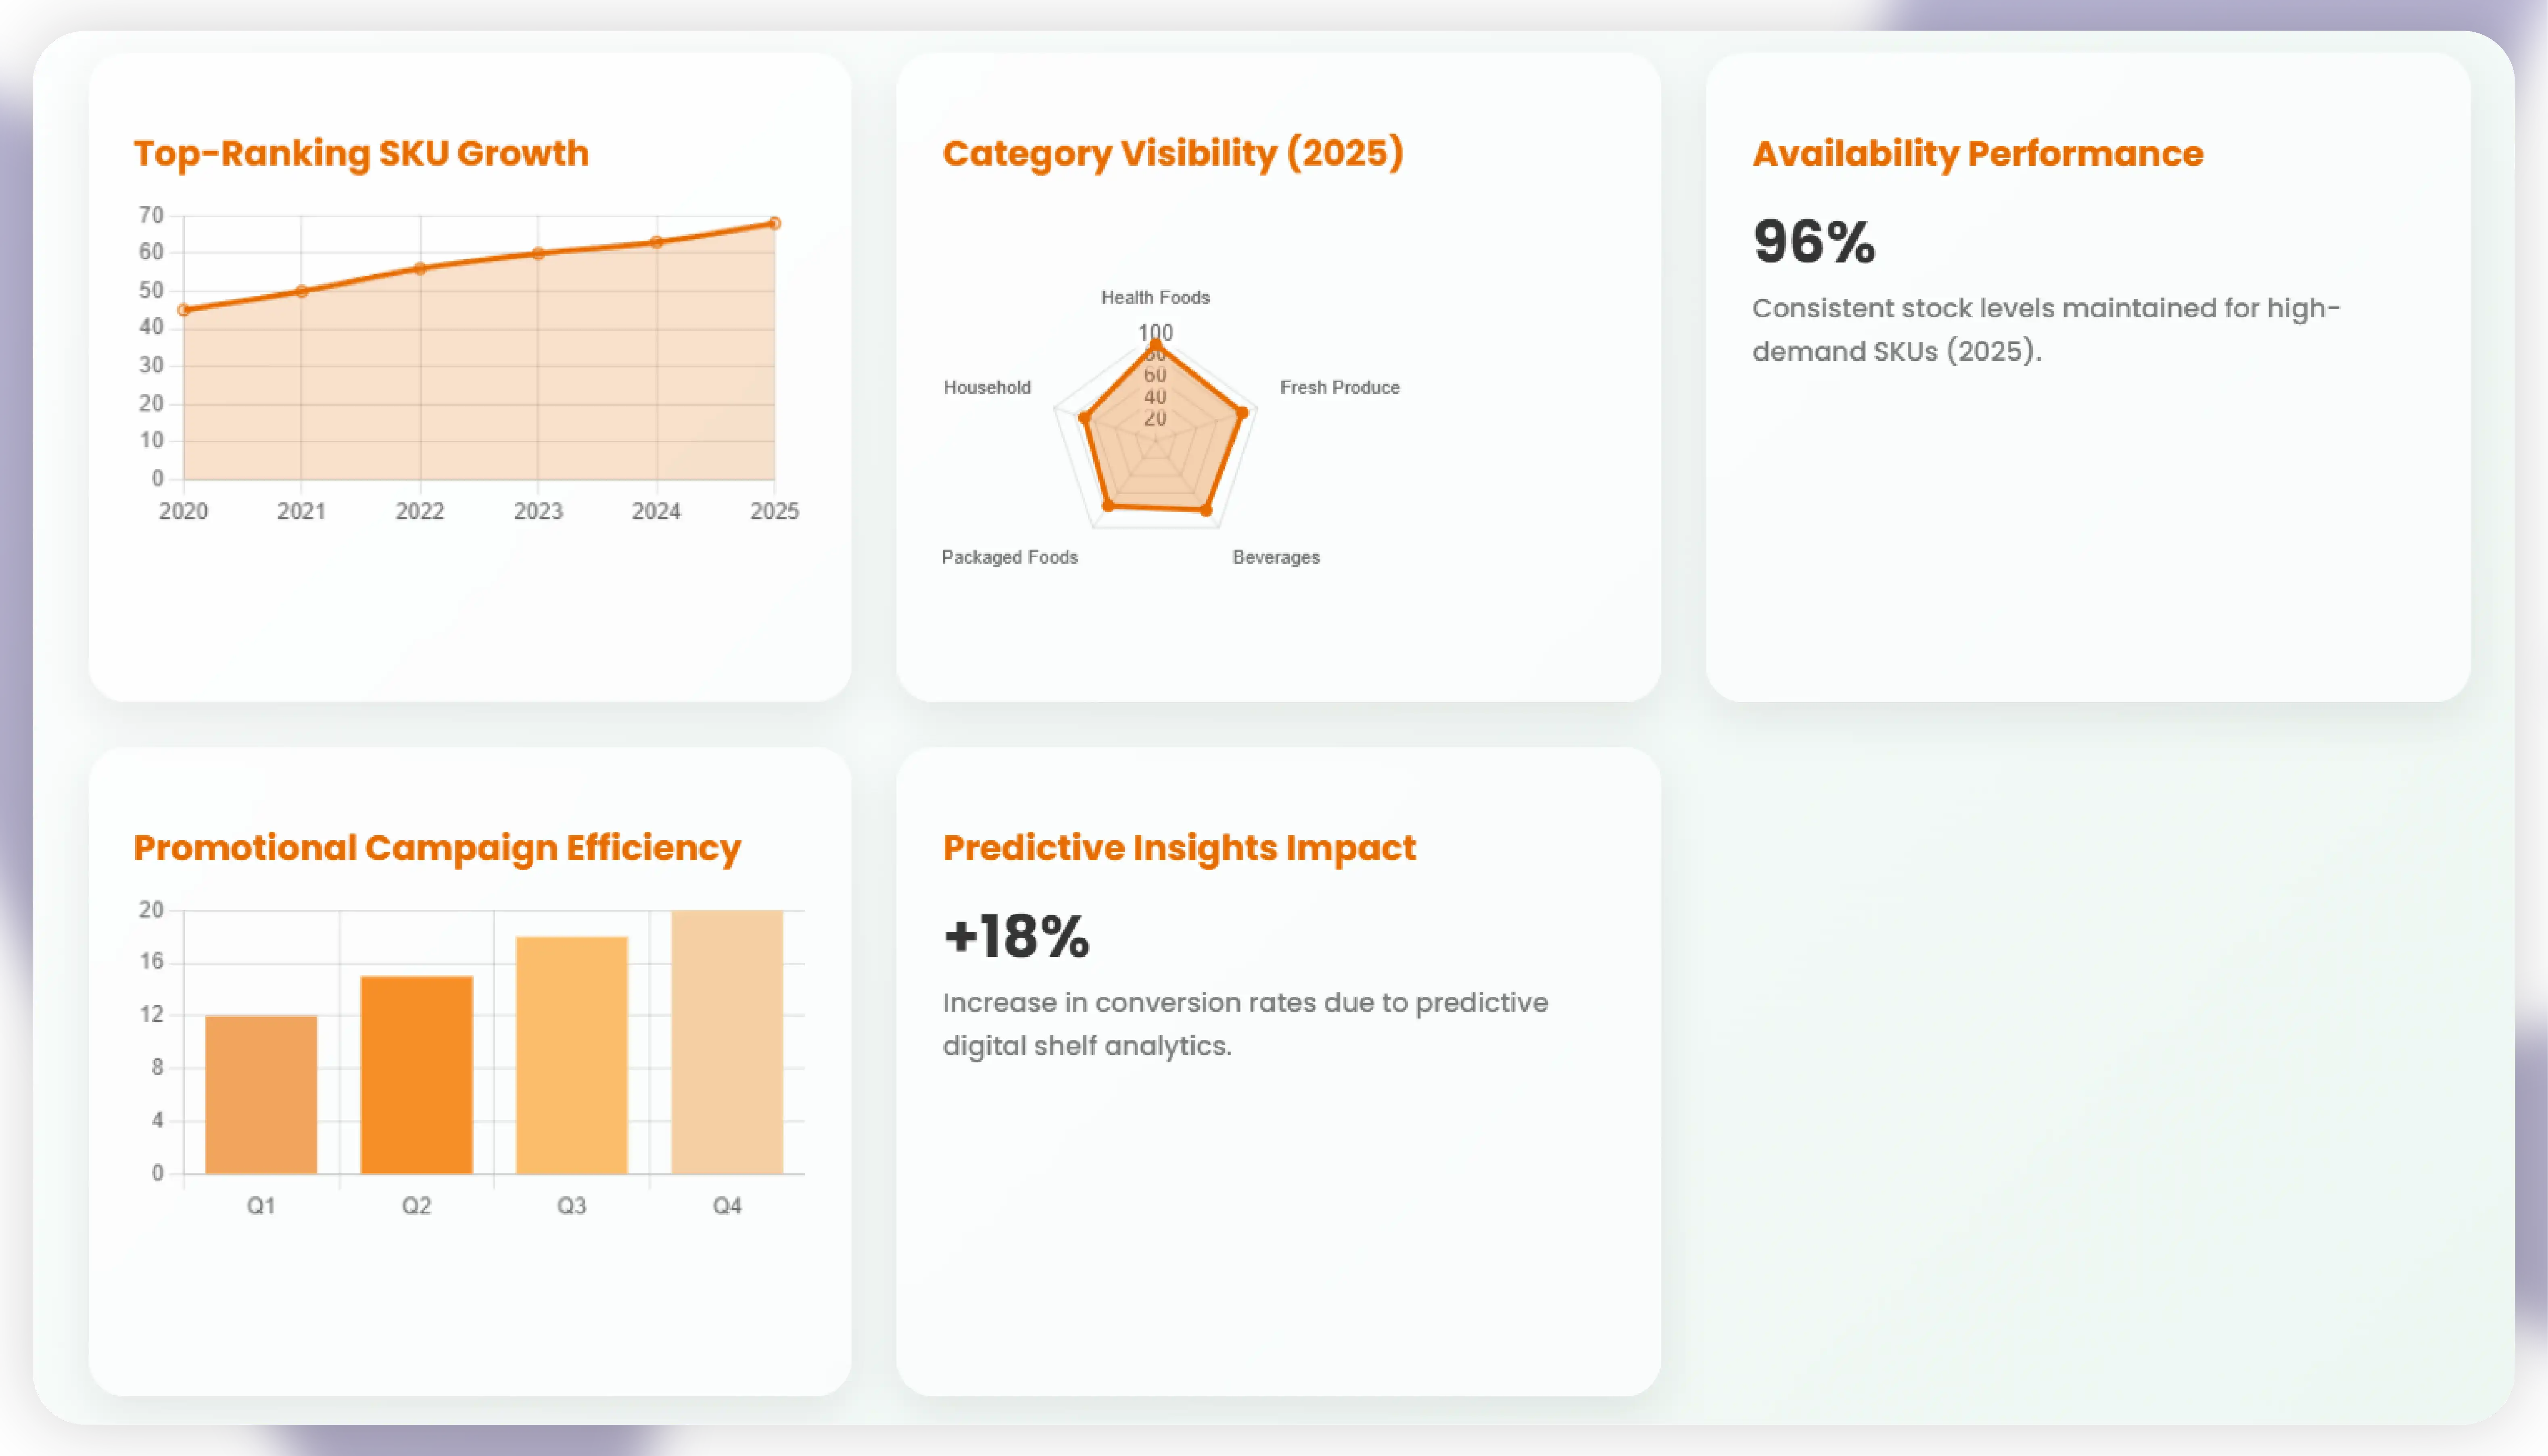Select the 2022 point on the line chart
The height and width of the screenshot is (1456, 2548).
(420, 268)
